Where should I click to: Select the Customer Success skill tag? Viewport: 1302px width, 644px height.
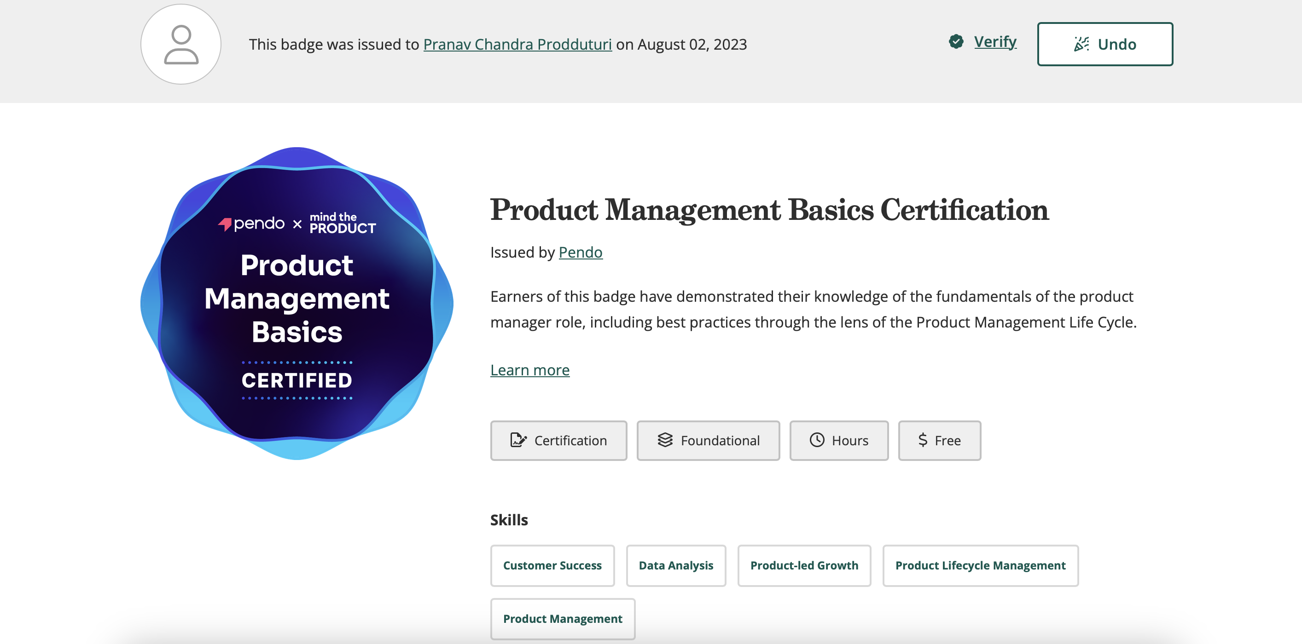[x=552, y=566]
